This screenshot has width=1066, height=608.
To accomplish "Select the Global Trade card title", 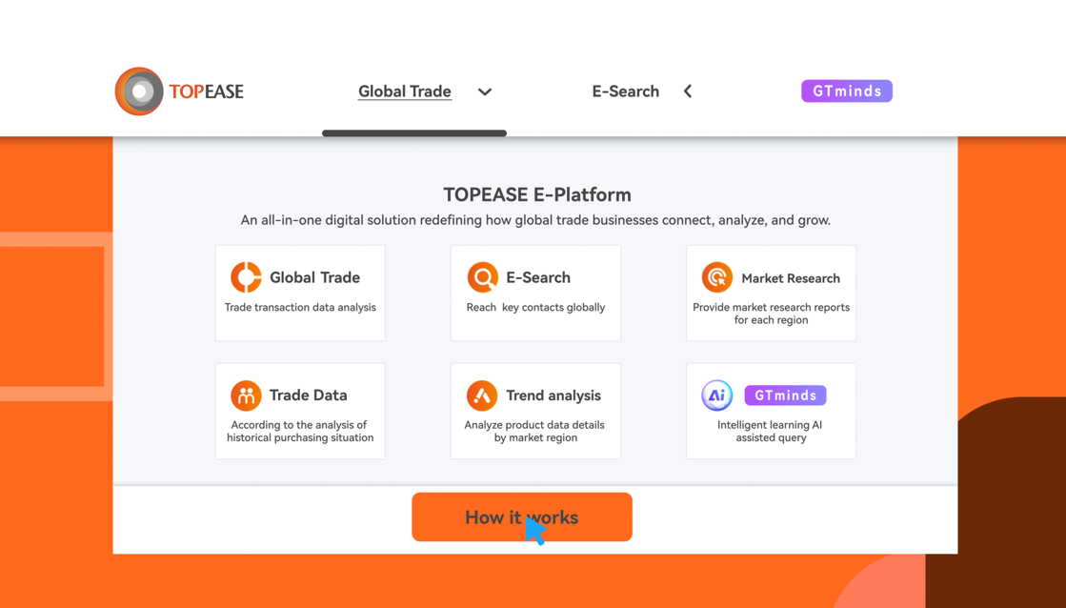I will pos(314,277).
